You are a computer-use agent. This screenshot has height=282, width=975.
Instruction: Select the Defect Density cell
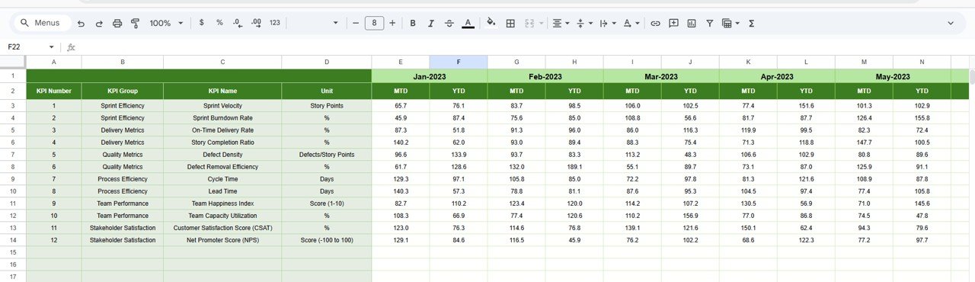tap(222, 155)
